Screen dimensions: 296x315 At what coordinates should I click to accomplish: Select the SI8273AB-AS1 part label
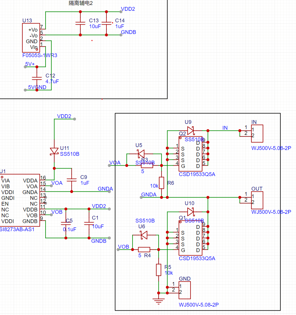point(17,229)
